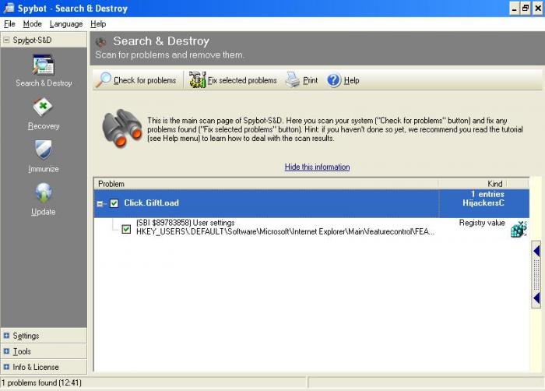Toggle the Click.GiftLoad checkbox
Screen dimensions: 545x391
click(x=114, y=203)
